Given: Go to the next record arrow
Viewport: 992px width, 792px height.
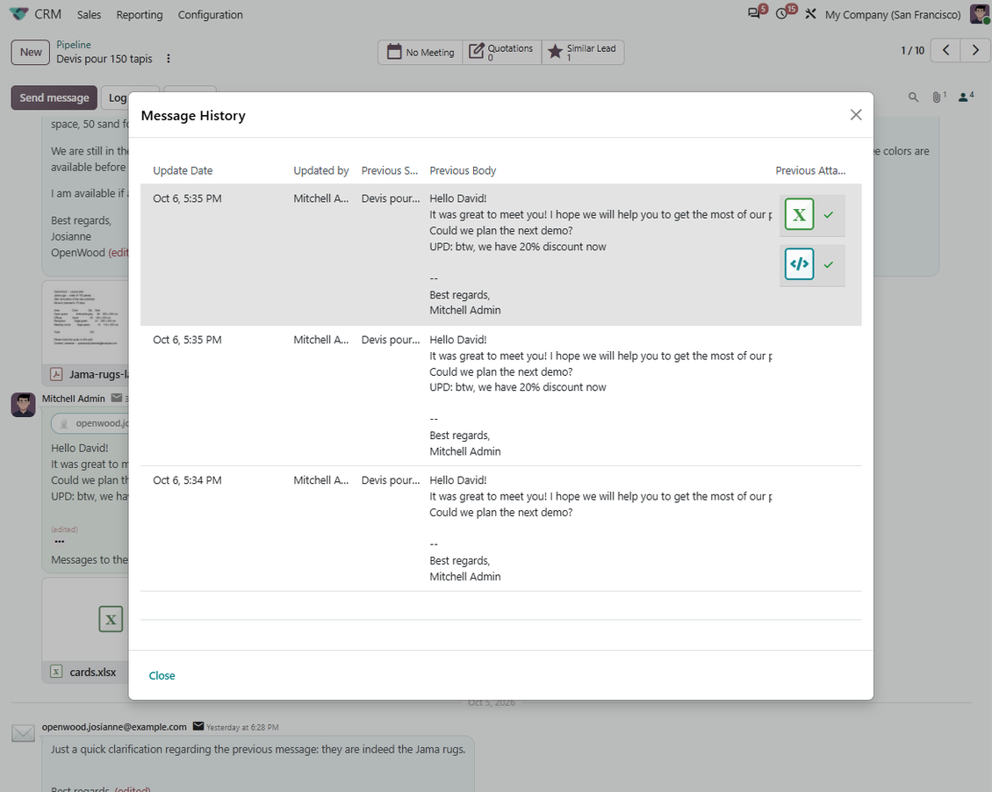Looking at the screenshot, I should [975, 51].
